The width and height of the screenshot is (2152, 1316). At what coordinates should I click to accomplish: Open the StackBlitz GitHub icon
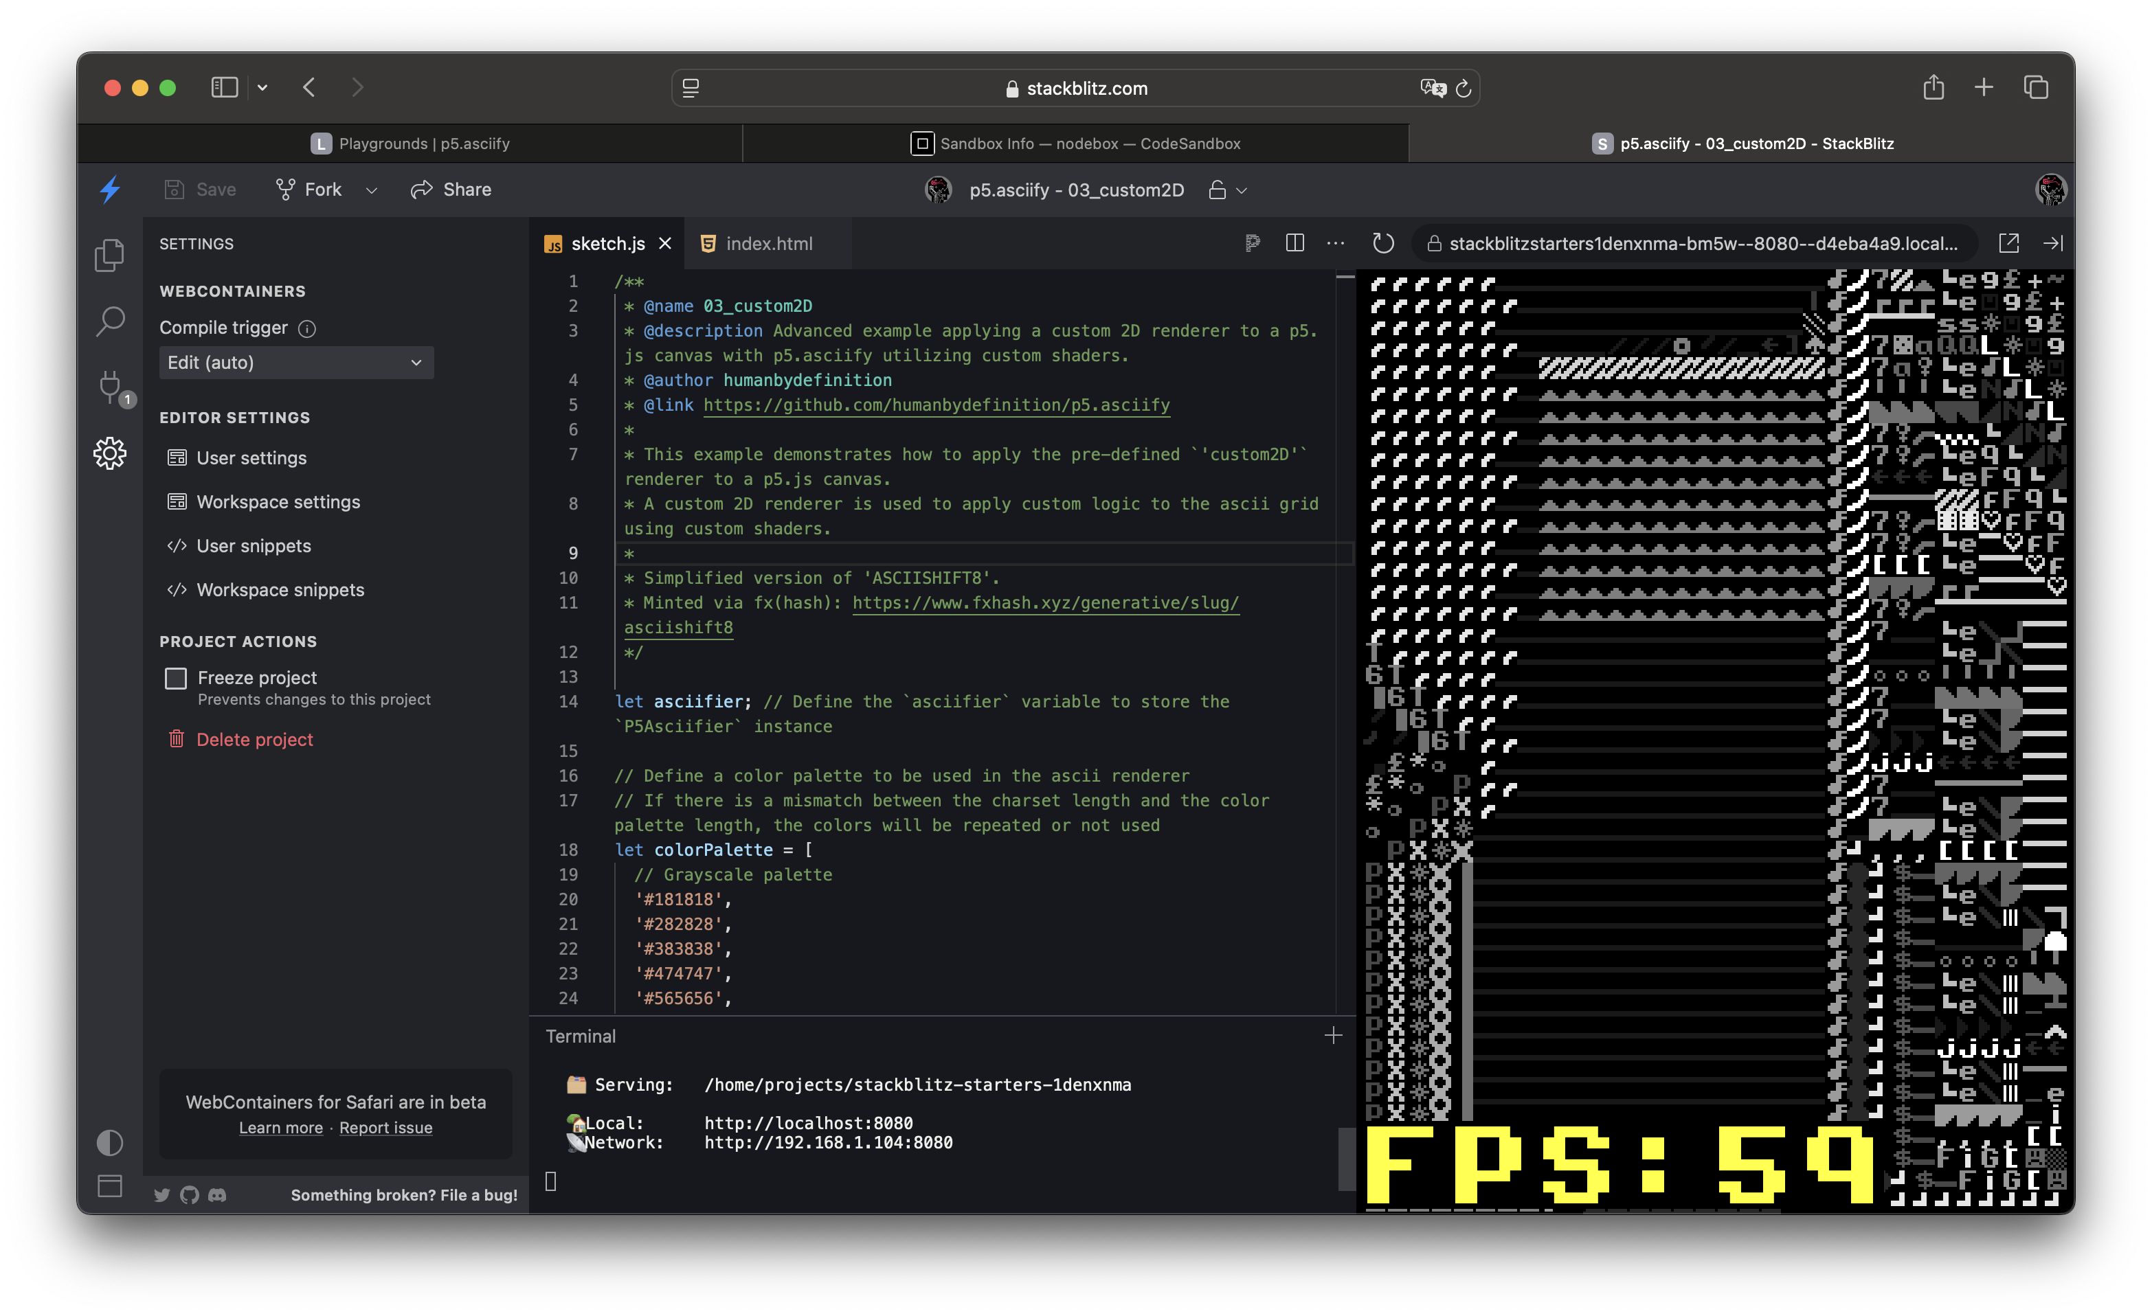coord(190,1194)
